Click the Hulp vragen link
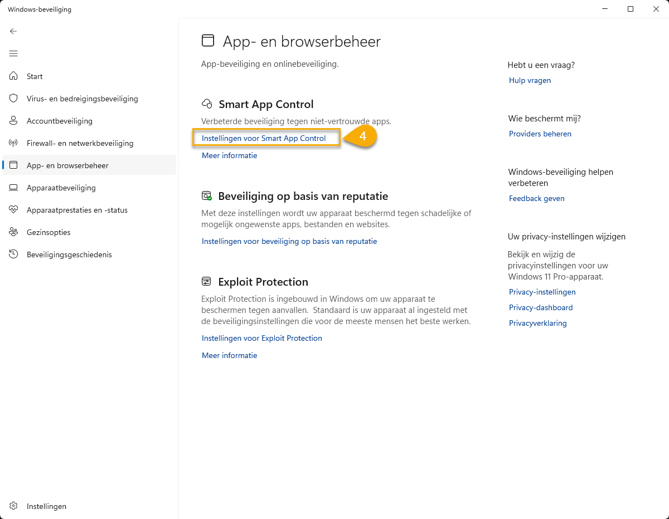 (x=530, y=80)
